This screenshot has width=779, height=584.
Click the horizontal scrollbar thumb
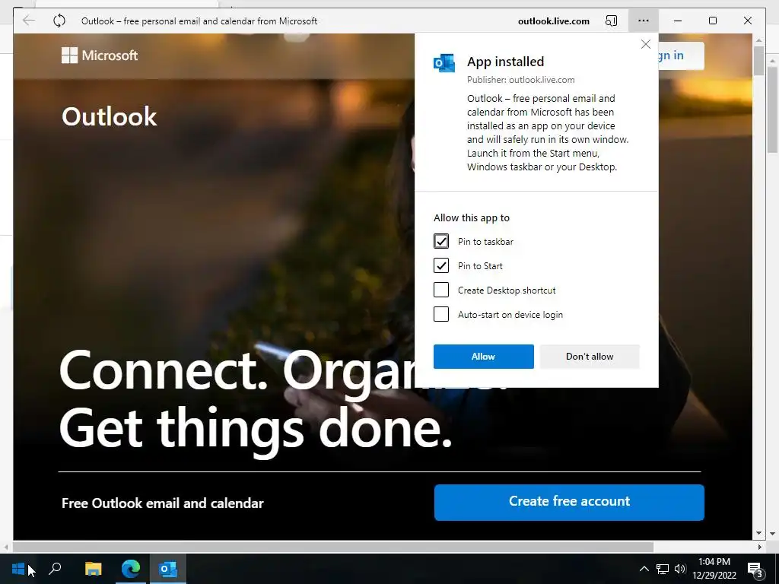[x=333, y=547]
